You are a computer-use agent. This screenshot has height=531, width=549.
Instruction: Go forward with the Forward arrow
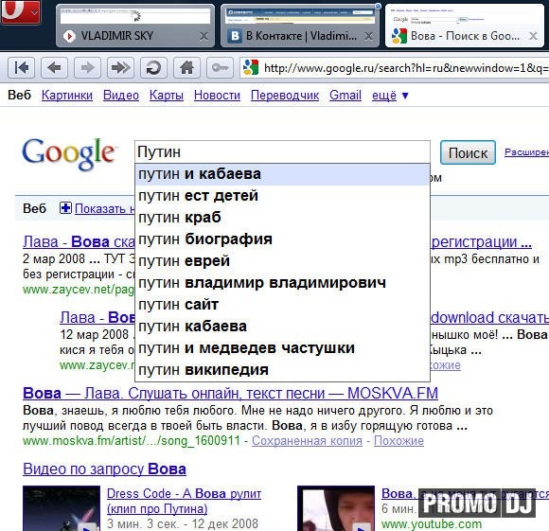tap(87, 67)
